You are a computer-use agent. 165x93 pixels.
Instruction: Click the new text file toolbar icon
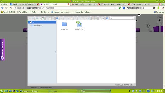click(40, 18)
